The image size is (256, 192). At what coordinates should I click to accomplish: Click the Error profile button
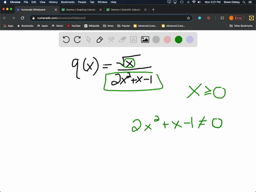(x=237, y=18)
